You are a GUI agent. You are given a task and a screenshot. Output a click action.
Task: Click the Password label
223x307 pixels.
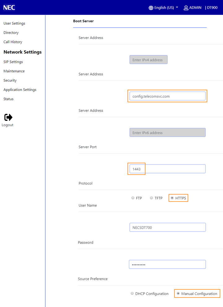(85, 242)
